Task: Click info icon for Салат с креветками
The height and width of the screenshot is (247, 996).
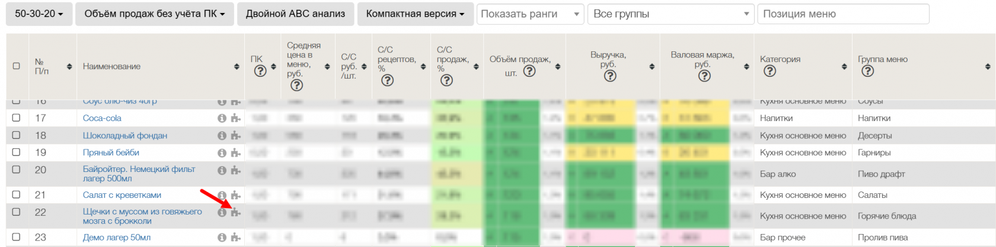Action: click(x=222, y=195)
